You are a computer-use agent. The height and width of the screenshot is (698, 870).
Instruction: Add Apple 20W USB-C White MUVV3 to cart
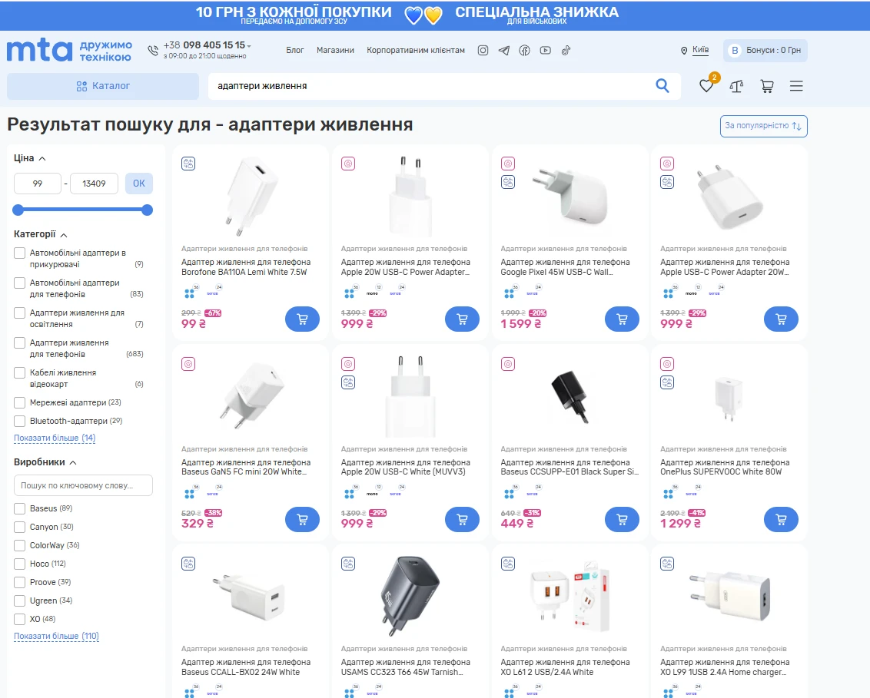pyautogui.click(x=462, y=520)
